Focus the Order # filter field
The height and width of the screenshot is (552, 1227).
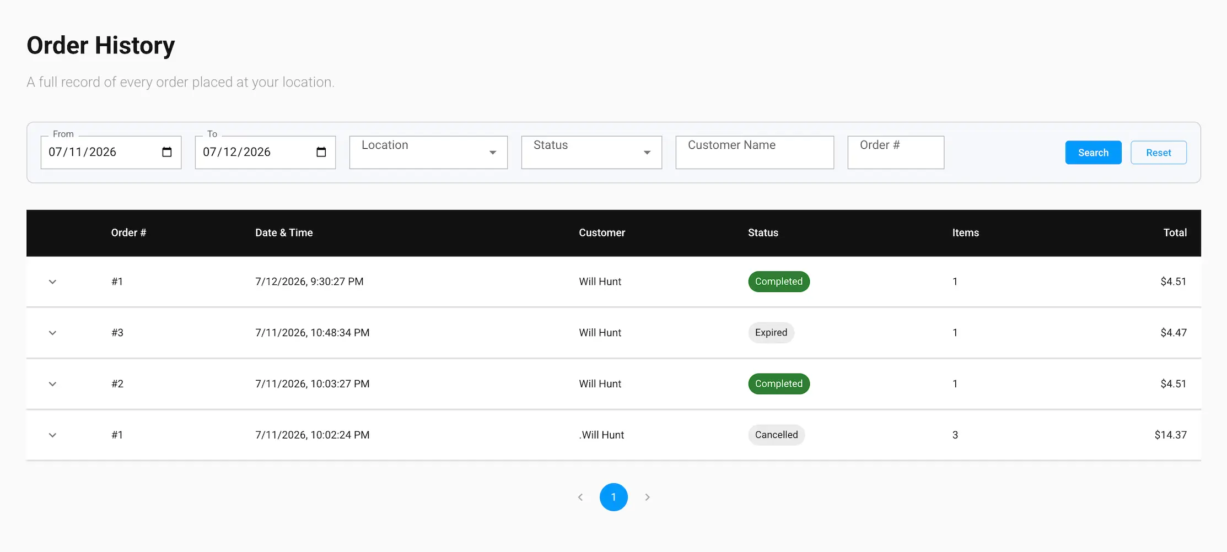pos(896,152)
